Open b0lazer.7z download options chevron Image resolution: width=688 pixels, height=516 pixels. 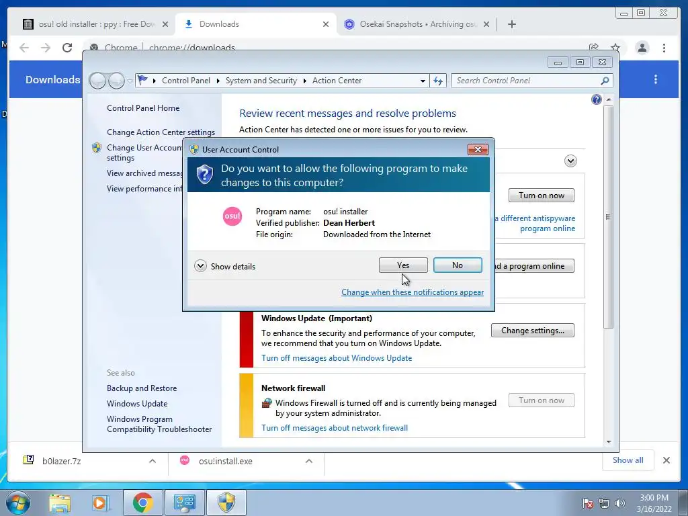coord(153,461)
